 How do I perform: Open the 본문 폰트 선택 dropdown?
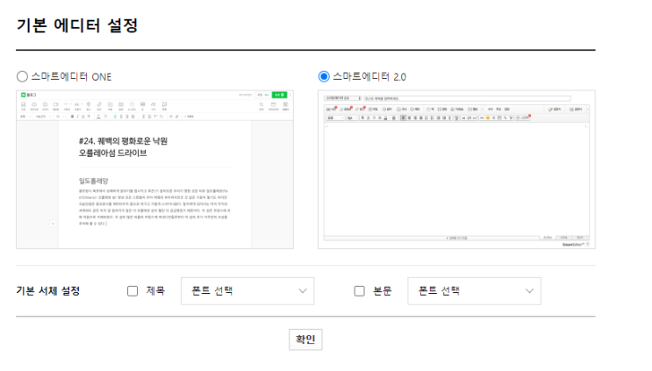pyautogui.click(x=474, y=291)
